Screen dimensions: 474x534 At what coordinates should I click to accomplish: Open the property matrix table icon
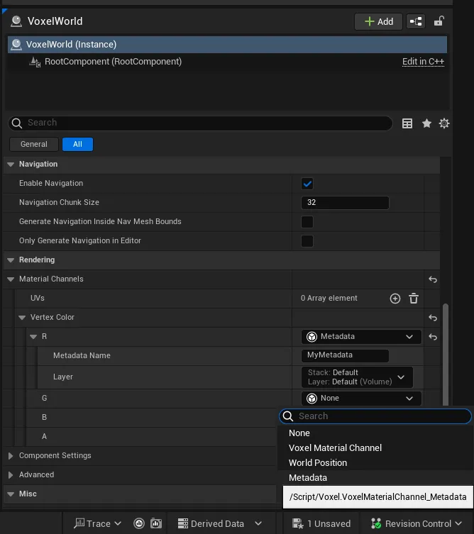click(x=407, y=123)
